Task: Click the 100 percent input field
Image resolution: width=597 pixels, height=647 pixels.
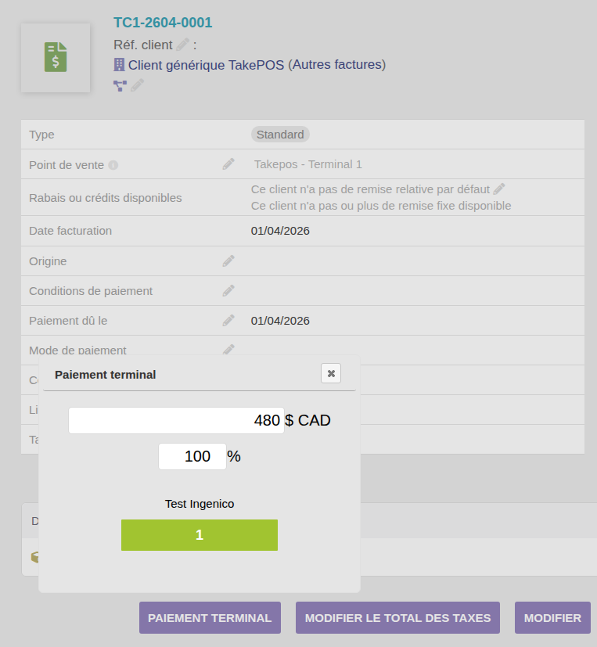Action: pyautogui.click(x=192, y=456)
